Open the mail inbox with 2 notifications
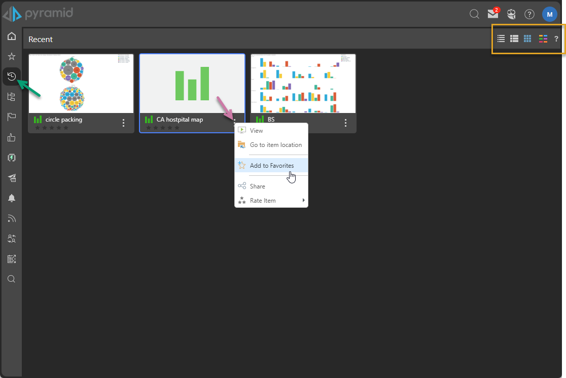Image resolution: width=566 pixels, height=378 pixels. coord(492,14)
